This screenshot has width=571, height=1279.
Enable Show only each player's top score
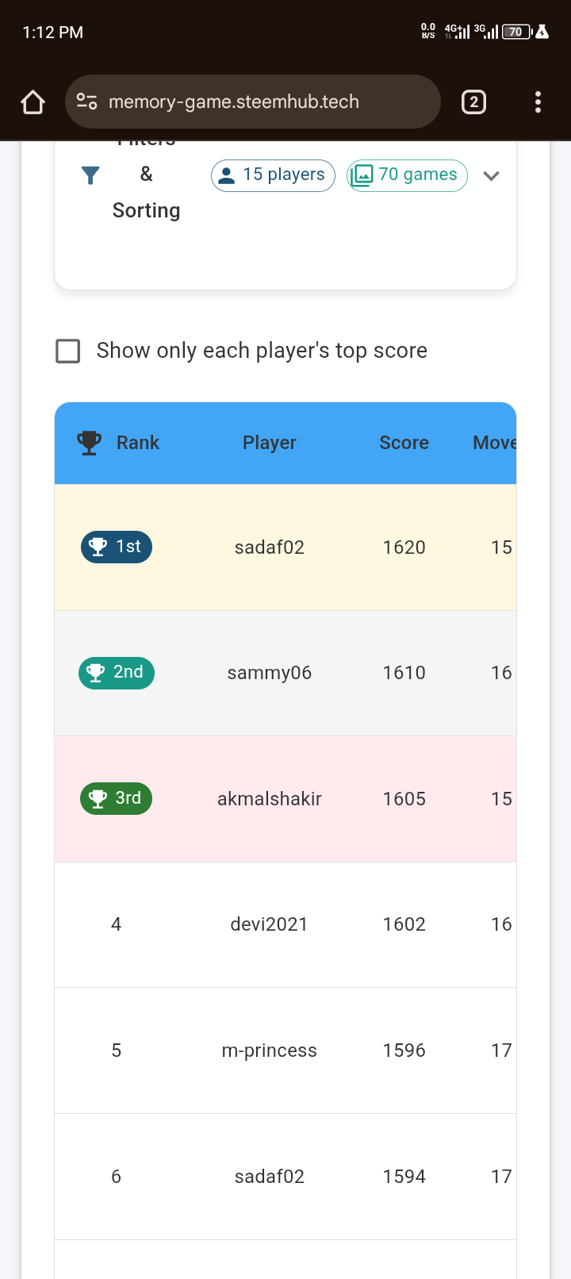[68, 351]
